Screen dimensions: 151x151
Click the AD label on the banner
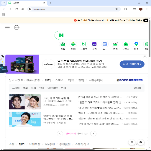click(145, 57)
